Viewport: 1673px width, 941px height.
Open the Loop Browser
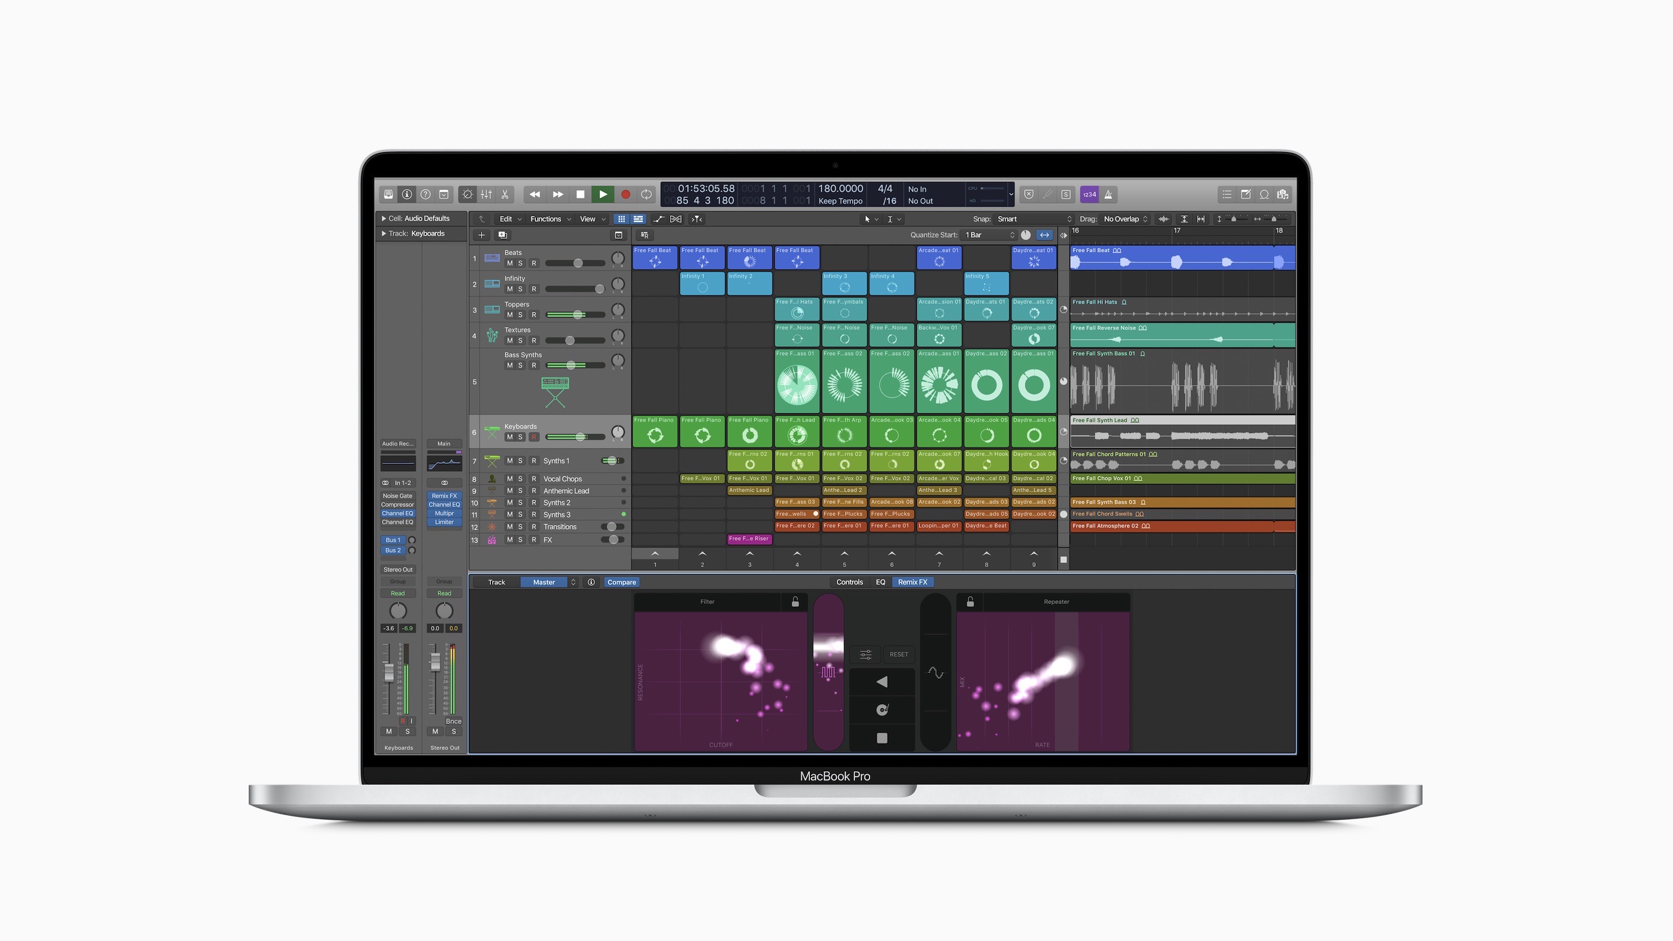[1264, 194]
